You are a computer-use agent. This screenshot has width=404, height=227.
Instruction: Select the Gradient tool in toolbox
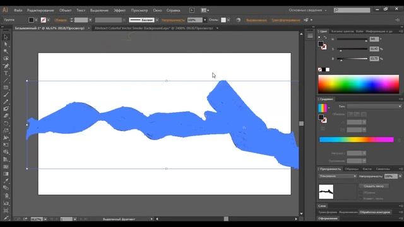point(6,174)
